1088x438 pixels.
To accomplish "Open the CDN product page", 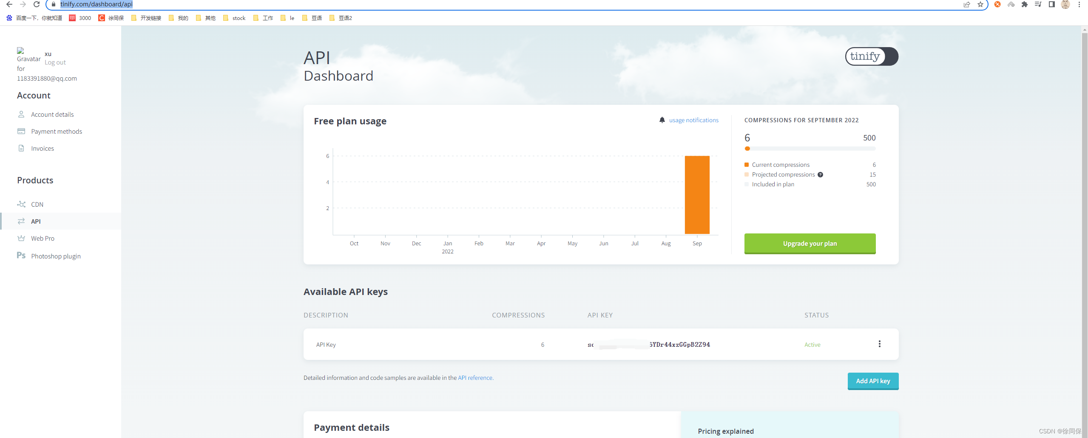I will click(37, 205).
